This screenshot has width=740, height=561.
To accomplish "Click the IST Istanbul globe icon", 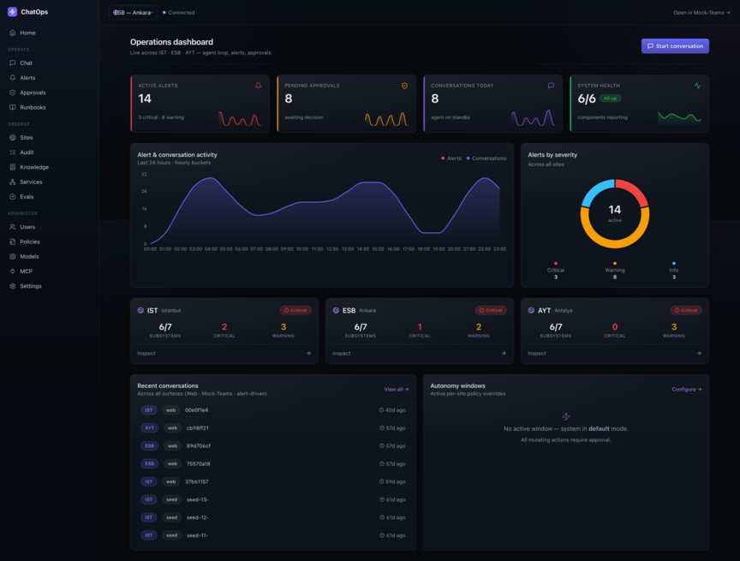I will 140,310.
